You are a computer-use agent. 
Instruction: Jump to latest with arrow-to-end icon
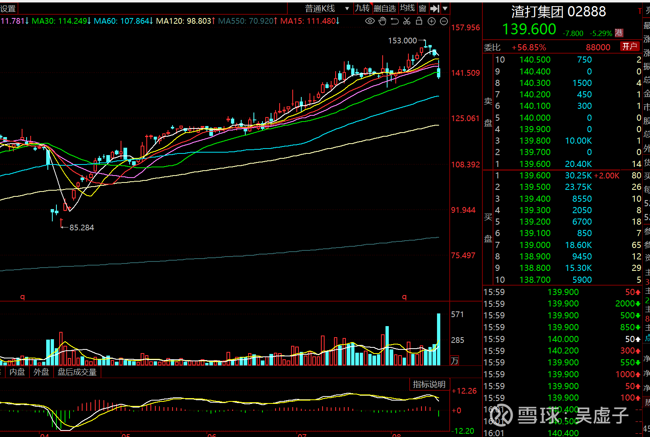435,8
